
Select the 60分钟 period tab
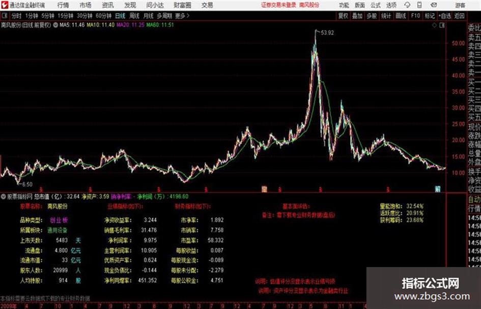point(104,16)
